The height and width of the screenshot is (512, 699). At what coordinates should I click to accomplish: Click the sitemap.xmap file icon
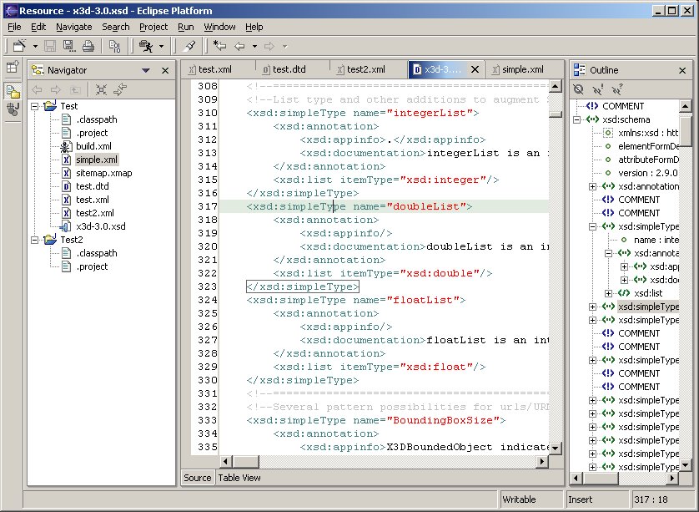point(66,173)
